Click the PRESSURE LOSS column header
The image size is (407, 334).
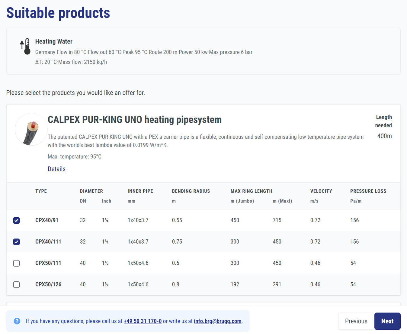coord(368,191)
